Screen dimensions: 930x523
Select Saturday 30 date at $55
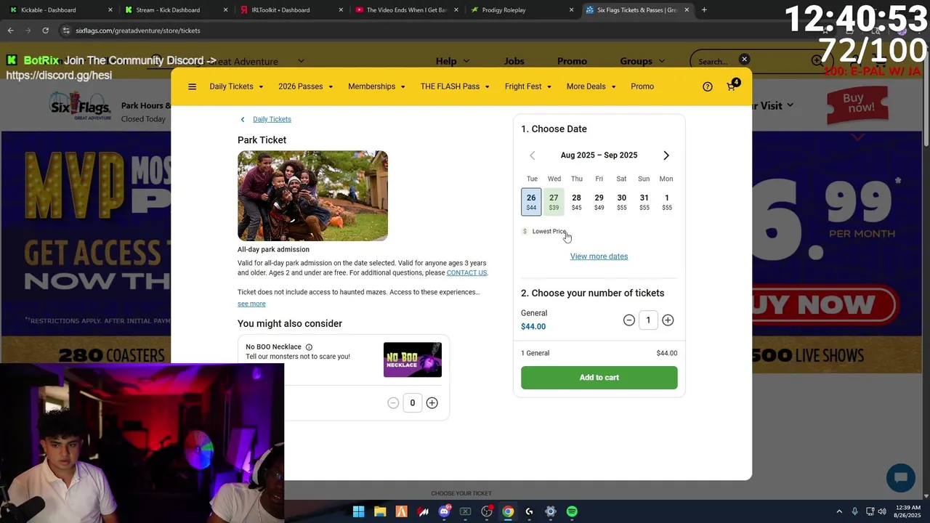(621, 202)
